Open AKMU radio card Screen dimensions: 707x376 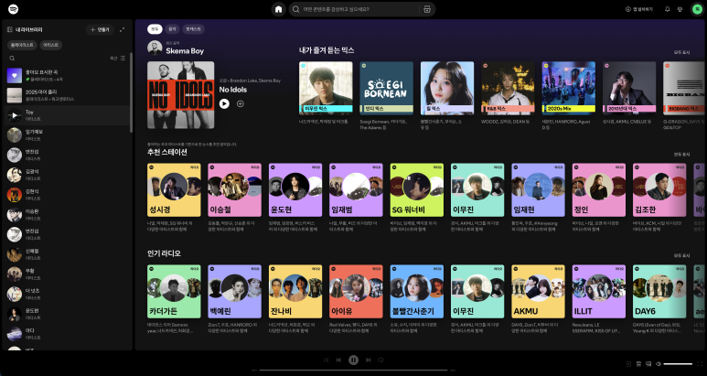(539, 299)
